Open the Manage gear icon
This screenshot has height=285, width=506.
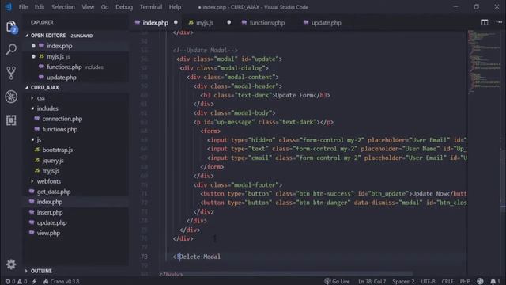click(11, 264)
